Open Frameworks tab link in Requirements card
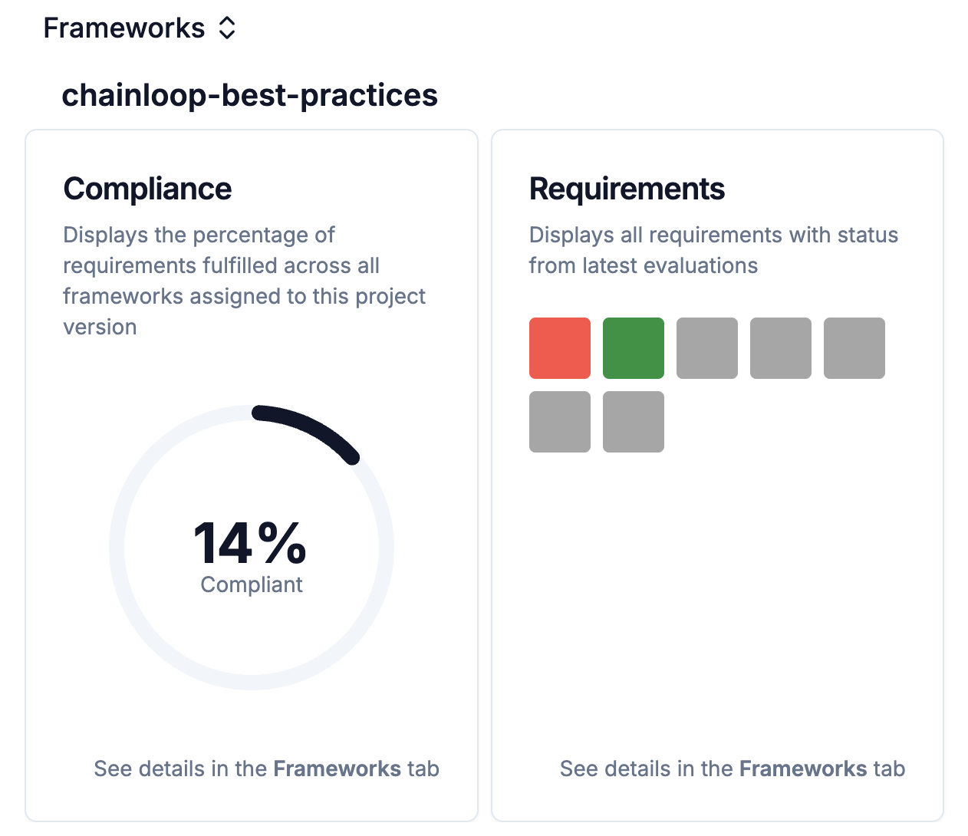 click(803, 769)
